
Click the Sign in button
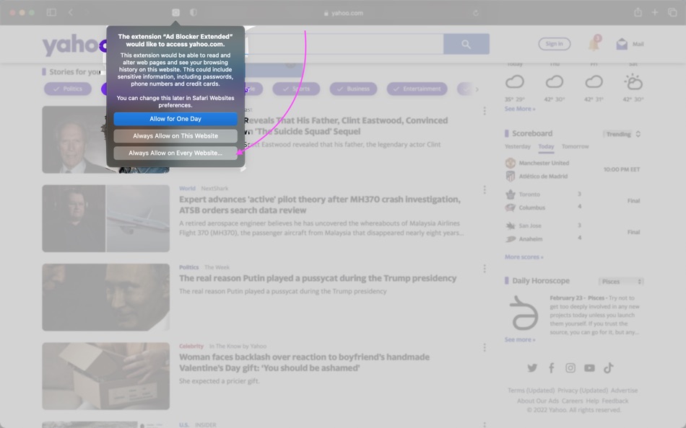point(555,44)
